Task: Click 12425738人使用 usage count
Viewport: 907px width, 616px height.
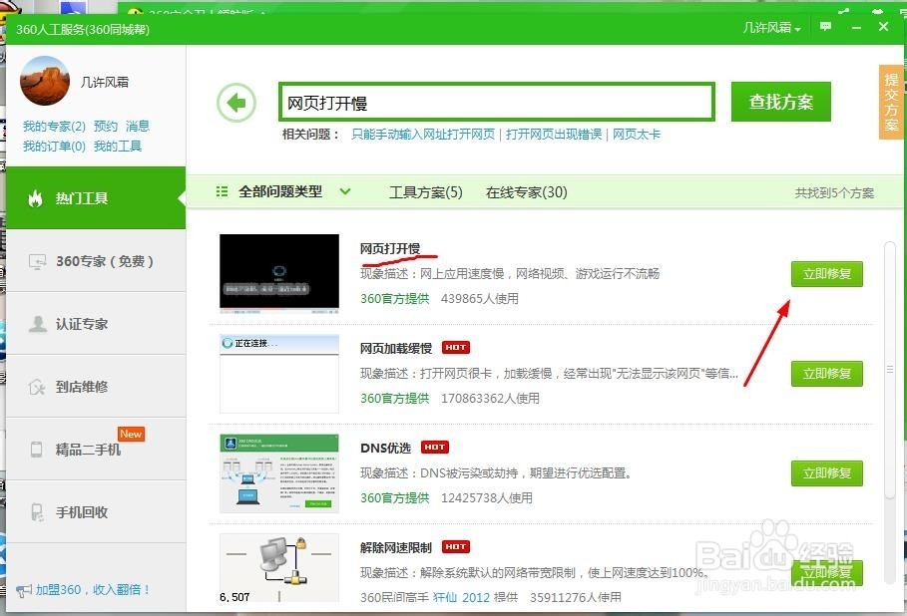Action: [x=487, y=497]
